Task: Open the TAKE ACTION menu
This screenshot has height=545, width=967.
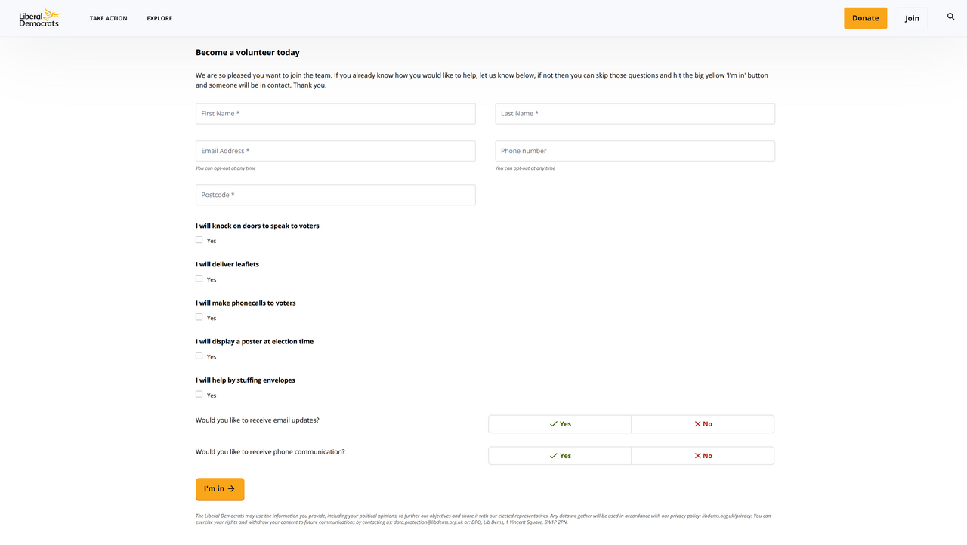Action: point(108,17)
